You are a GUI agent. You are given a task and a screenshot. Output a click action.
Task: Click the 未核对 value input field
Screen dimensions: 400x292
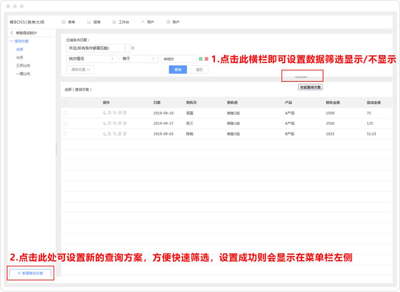tap(178, 58)
